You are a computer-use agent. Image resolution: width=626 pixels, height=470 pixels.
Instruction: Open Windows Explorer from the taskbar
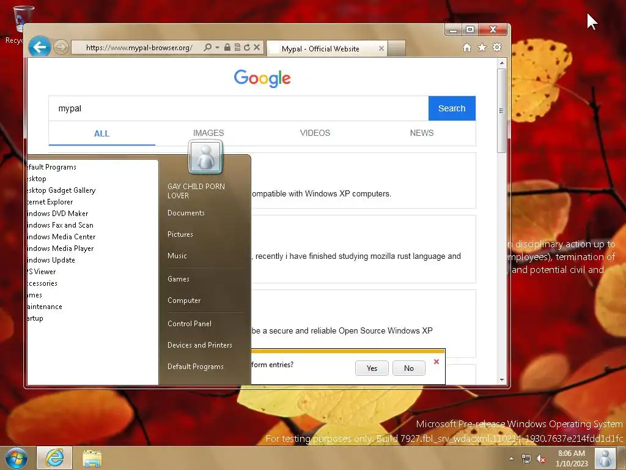(x=92, y=458)
